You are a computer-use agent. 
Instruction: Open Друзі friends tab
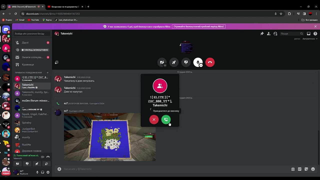click(x=32, y=42)
